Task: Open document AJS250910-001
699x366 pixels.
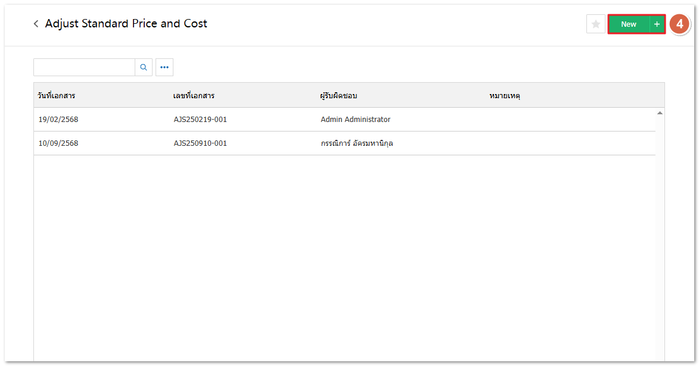Action: point(200,143)
